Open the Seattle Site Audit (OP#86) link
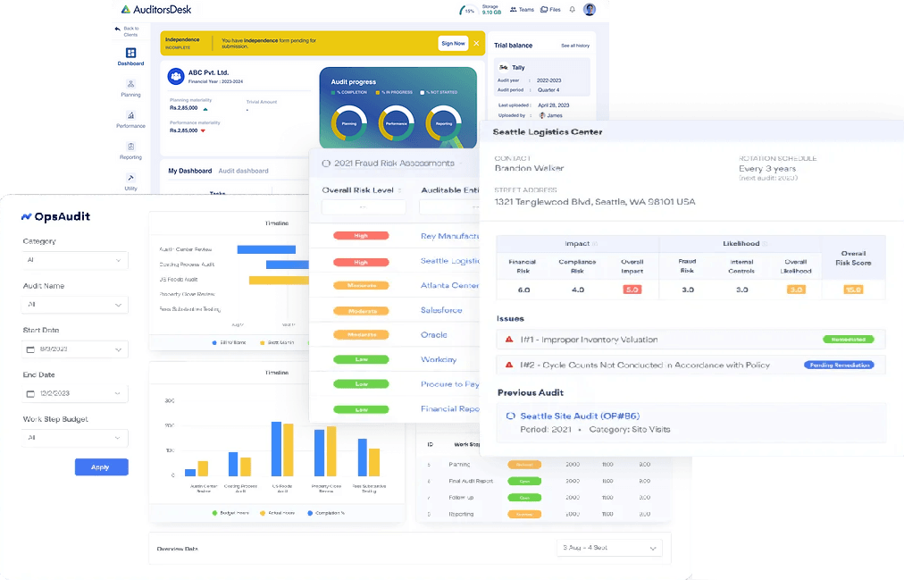This screenshot has width=904, height=580. pos(580,416)
